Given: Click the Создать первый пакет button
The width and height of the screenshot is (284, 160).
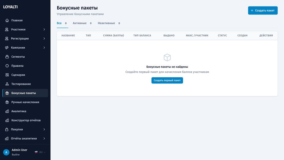Looking at the screenshot, I should pyautogui.click(x=167, y=80).
